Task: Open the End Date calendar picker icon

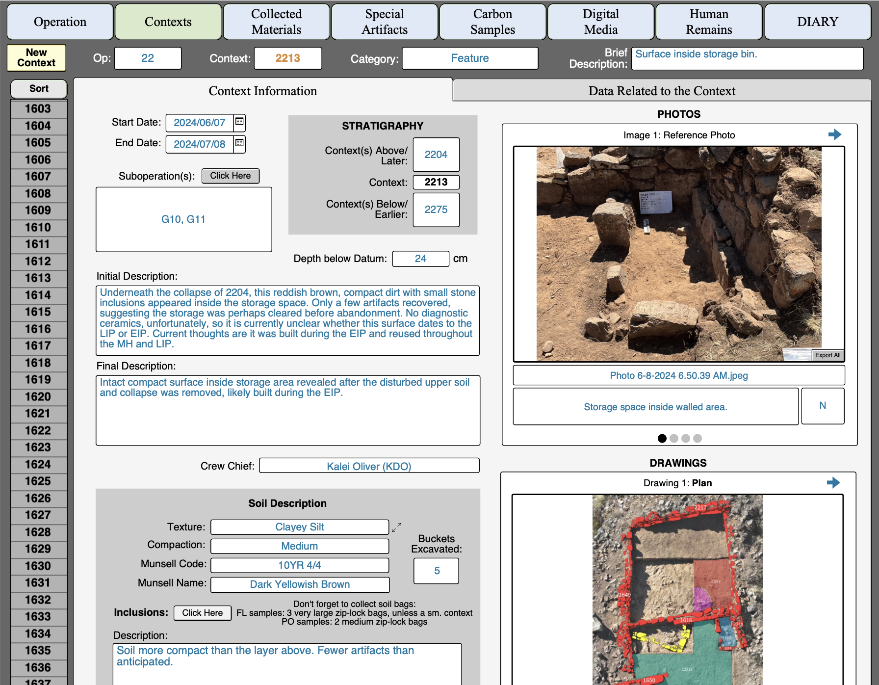Action: click(239, 143)
